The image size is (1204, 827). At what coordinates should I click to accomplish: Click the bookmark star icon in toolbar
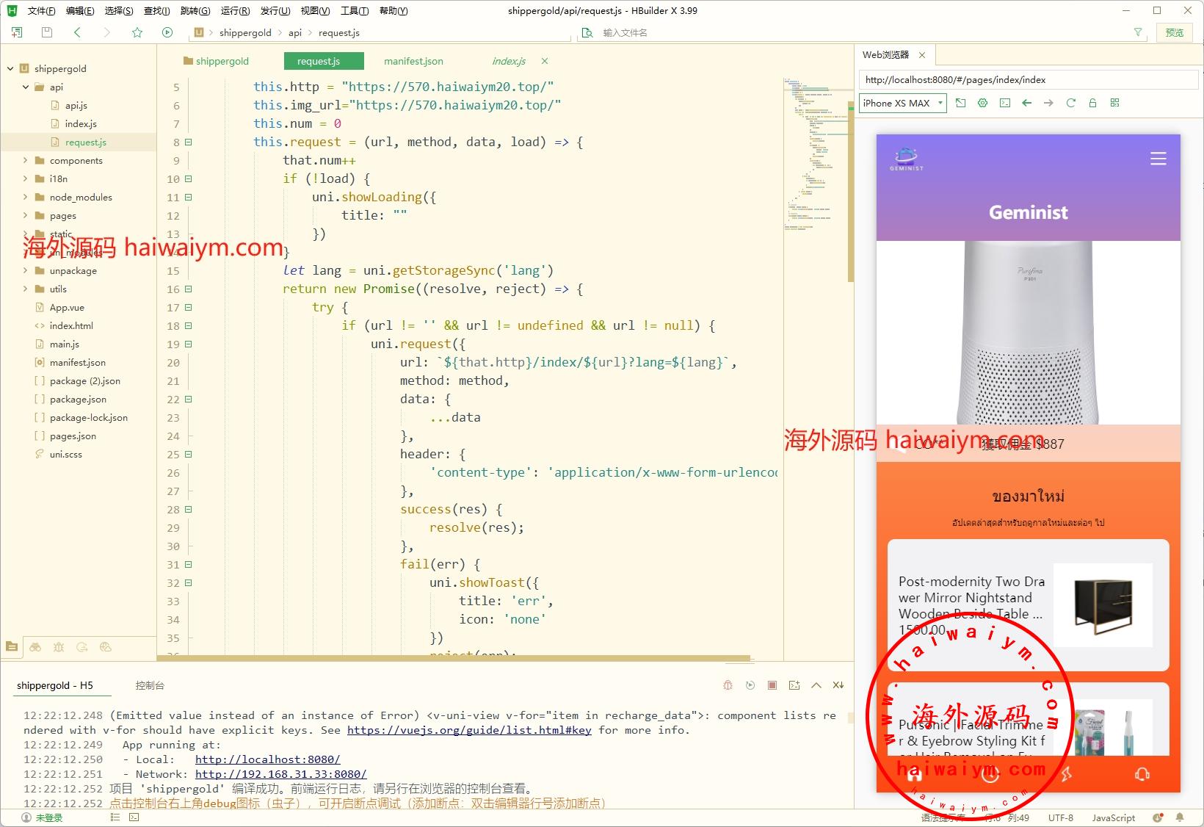tap(137, 32)
